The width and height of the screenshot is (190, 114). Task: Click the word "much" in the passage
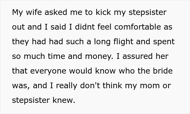point(34,56)
